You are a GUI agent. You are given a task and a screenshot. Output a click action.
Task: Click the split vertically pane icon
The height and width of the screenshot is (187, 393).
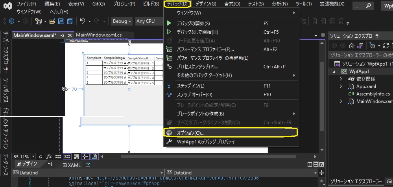pyautogui.click(x=310, y=165)
